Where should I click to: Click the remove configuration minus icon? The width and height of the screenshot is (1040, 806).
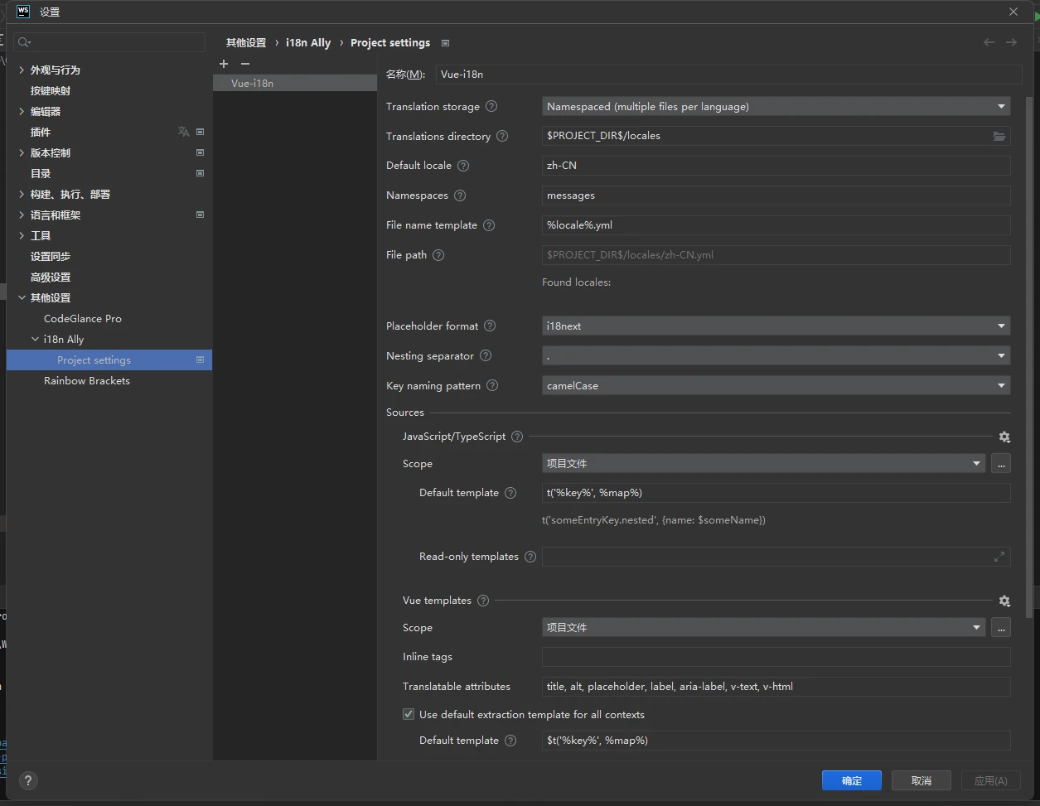245,64
